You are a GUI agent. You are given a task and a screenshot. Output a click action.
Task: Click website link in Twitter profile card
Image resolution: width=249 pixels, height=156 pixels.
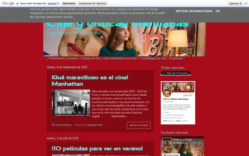point(175,115)
